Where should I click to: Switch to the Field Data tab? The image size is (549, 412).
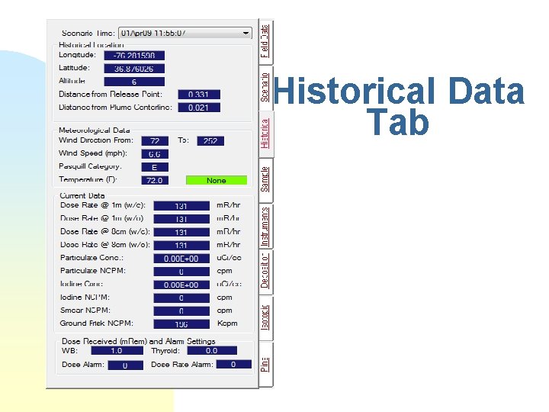[x=265, y=42]
